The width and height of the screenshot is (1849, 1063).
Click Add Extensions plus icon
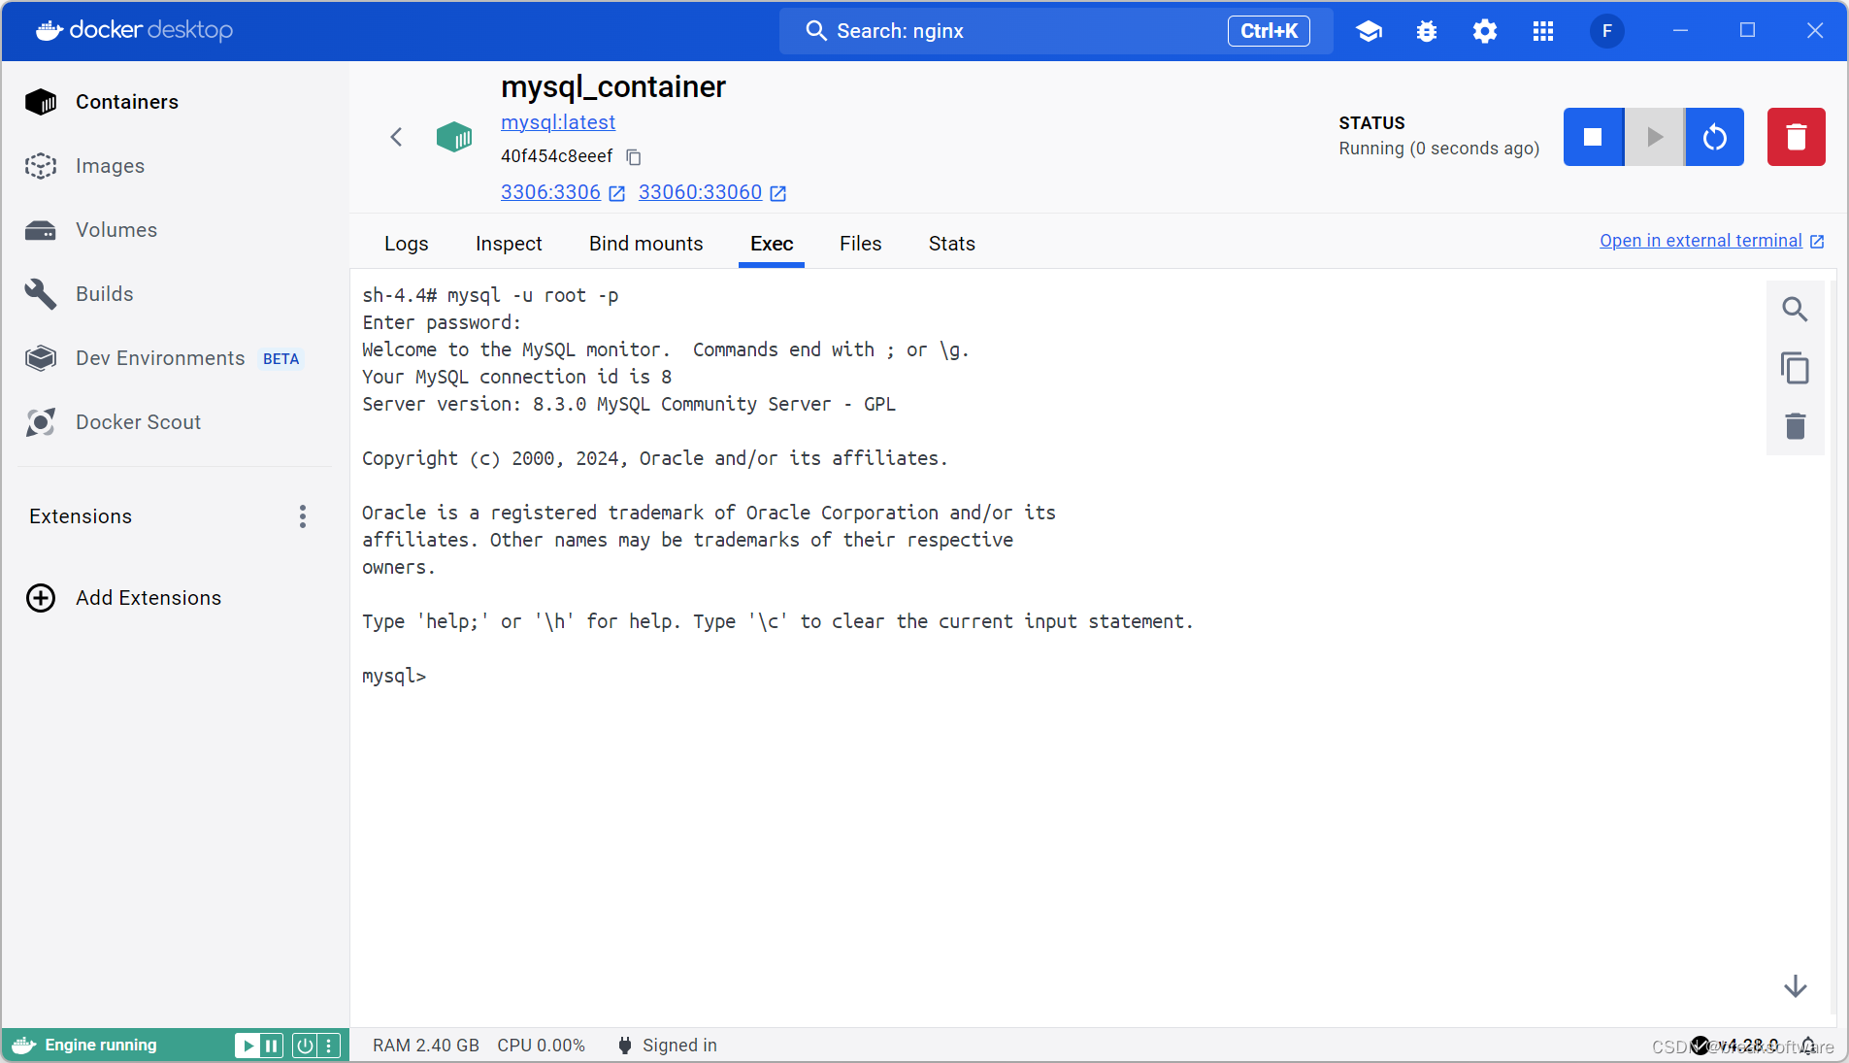pyautogui.click(x=41, y=598)
